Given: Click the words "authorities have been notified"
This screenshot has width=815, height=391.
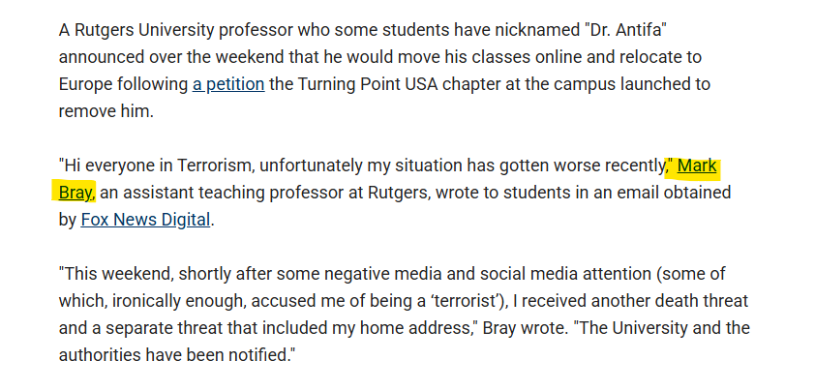Looking at the screenshot, I should coord(174,355).
